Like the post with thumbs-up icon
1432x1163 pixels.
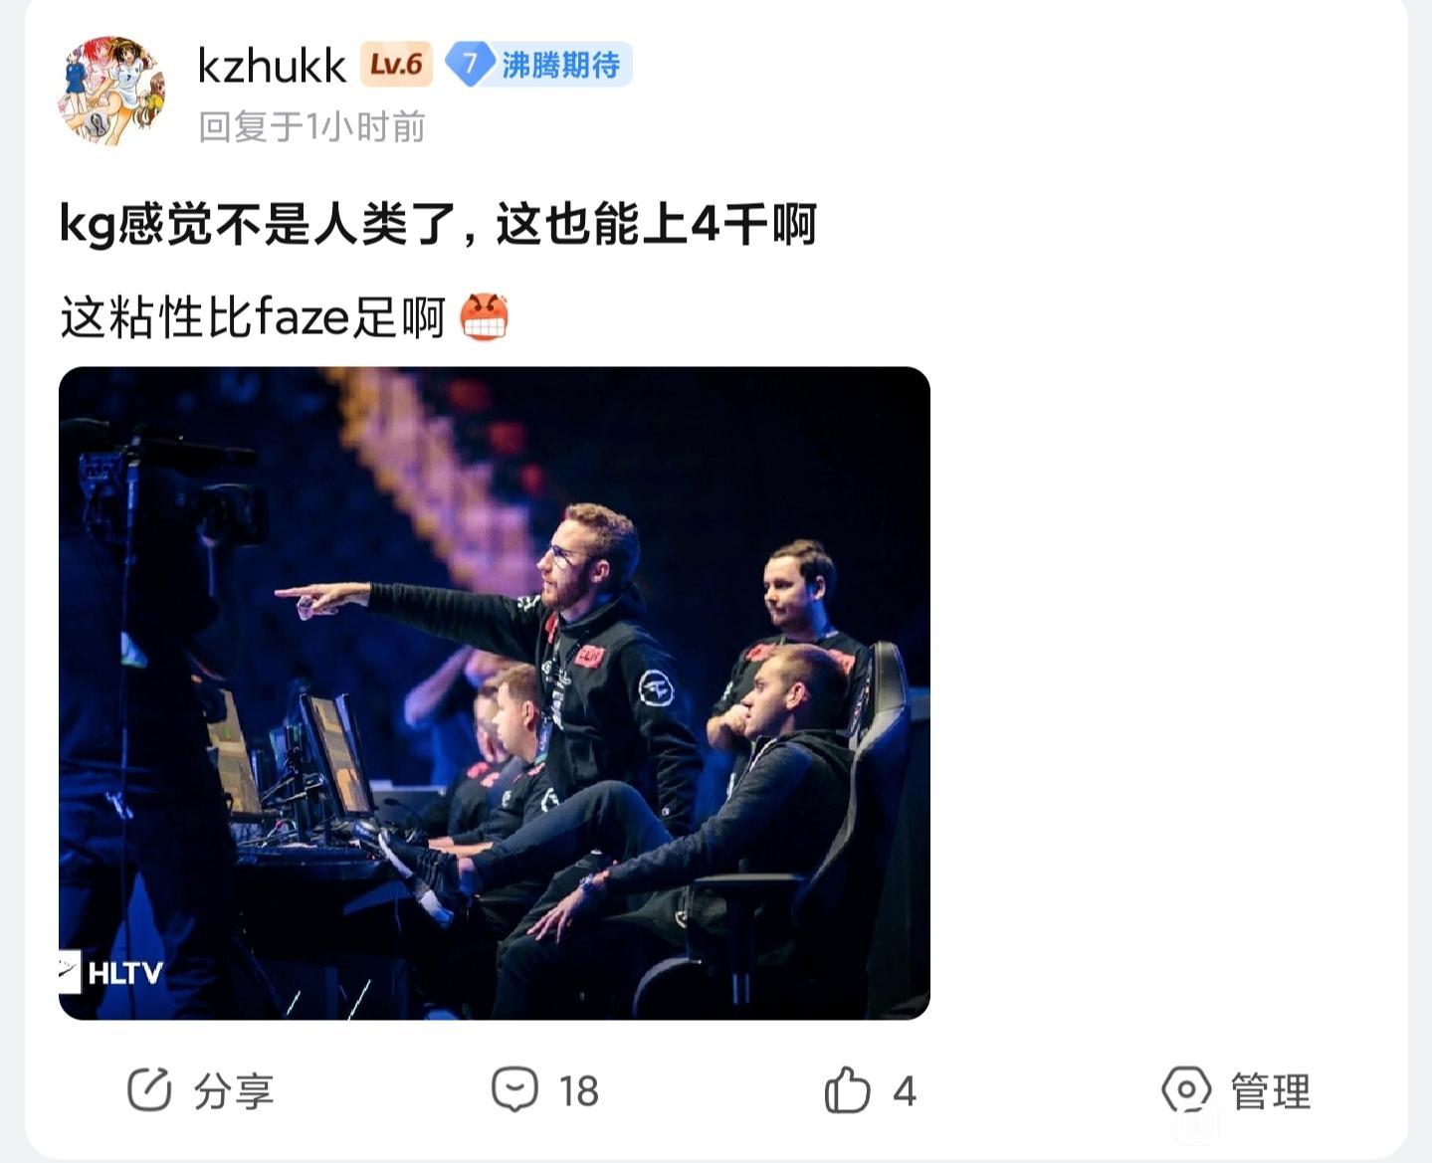point(848,1089)
